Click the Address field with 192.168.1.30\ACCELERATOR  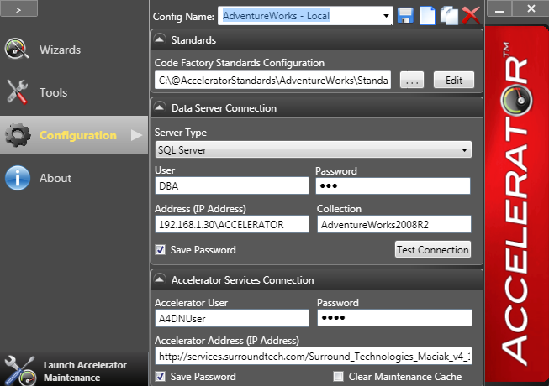(232, 224)
